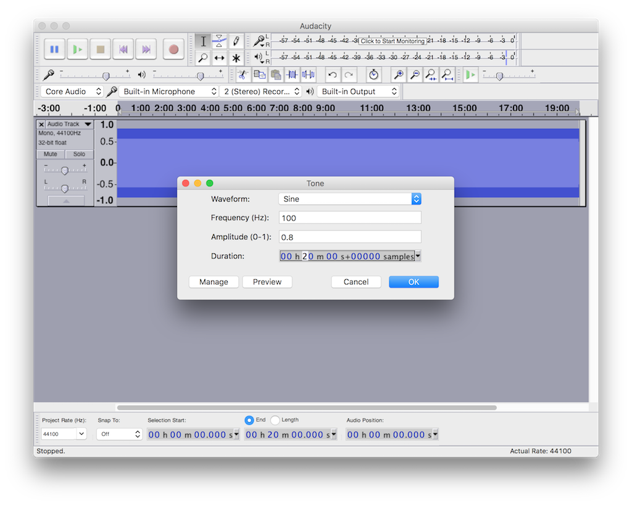Click the Zoom In magnifier
632x505 pixels.
click(399, 75)
